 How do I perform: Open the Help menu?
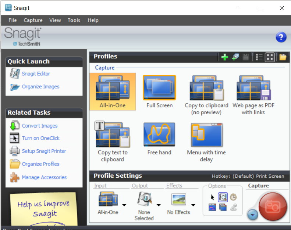click(93, 20)
